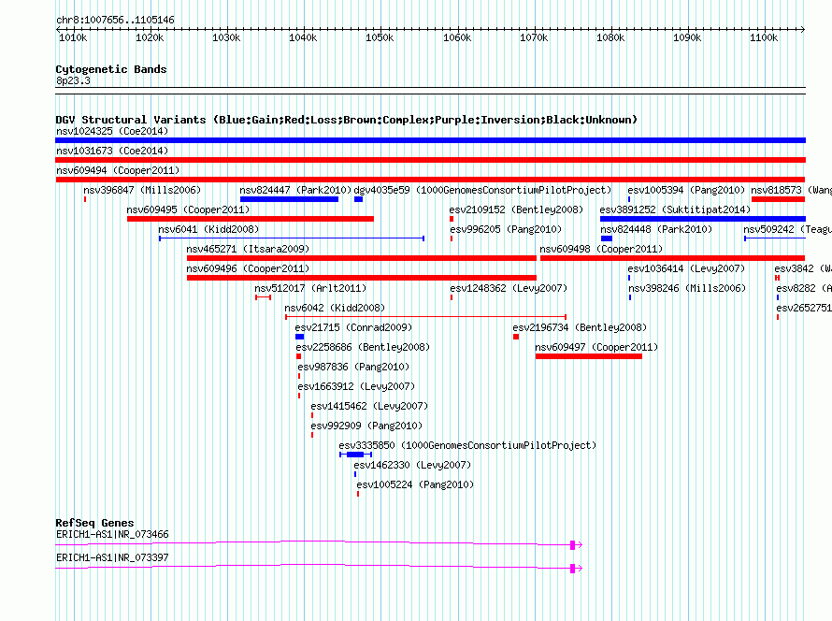
Task: Select the dgv4035e59 small blue bar
Action: 358,199
